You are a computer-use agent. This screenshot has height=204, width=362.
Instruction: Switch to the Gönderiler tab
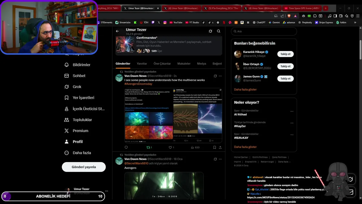pyautogui.click(x=123, y=64)
